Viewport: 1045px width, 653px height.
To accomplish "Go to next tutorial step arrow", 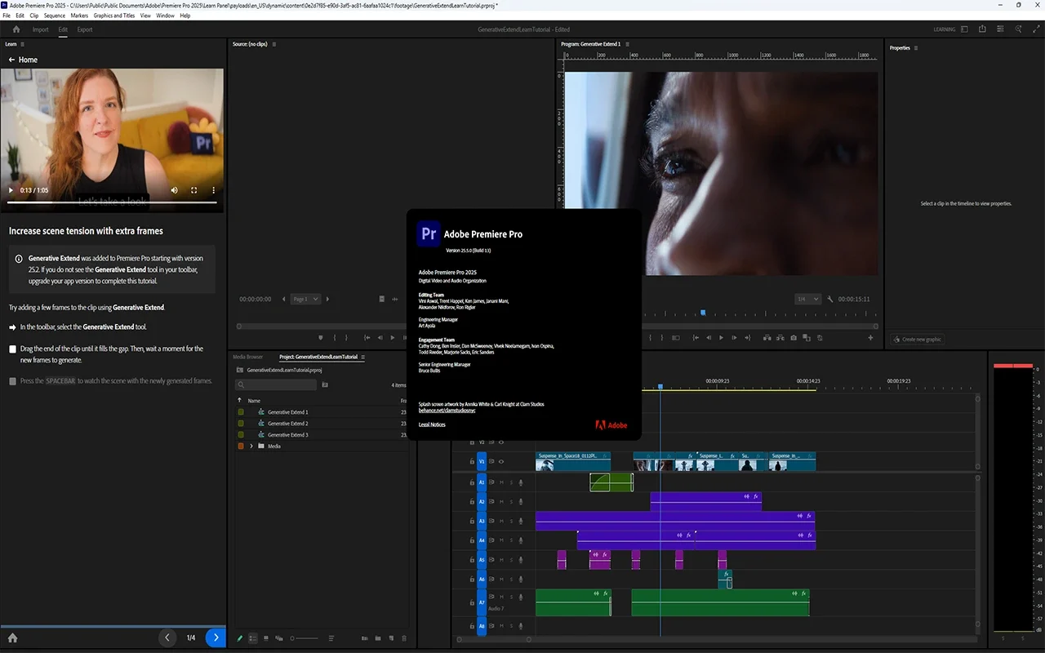I will [x=216, y=637].
